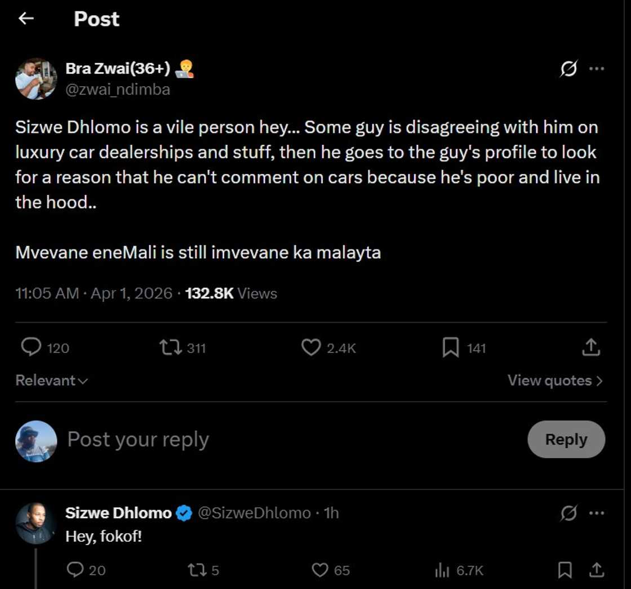Image resolution: width=631 pixels, height=589 pixels.
Task: Open more options on Bra Zwai's post
Action: coord(596,69)
